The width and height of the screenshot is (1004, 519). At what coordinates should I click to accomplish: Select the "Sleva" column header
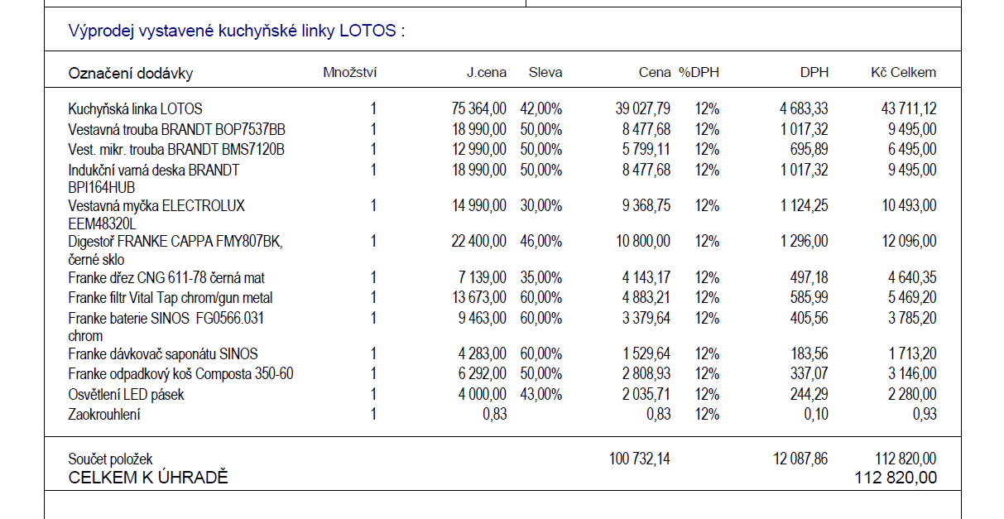click(x=545, y=73)
